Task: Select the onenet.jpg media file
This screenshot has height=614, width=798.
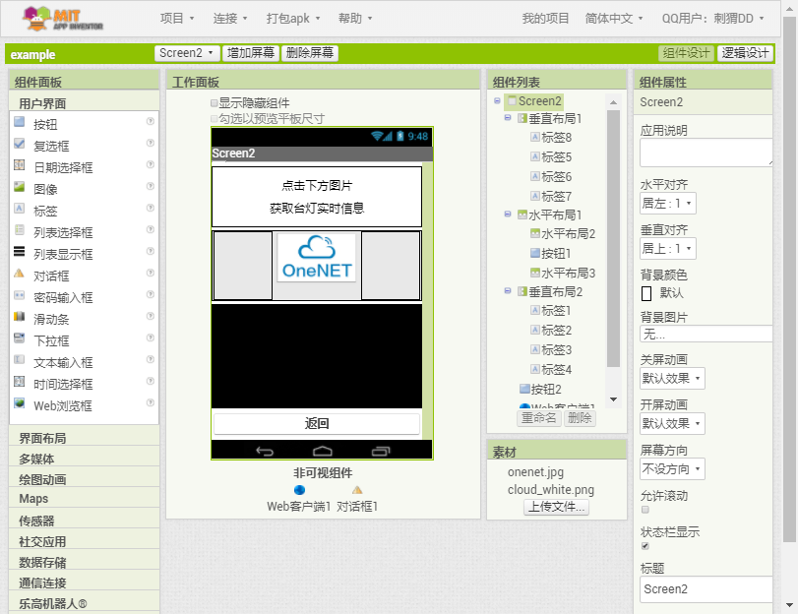Action: coord(535,472)
